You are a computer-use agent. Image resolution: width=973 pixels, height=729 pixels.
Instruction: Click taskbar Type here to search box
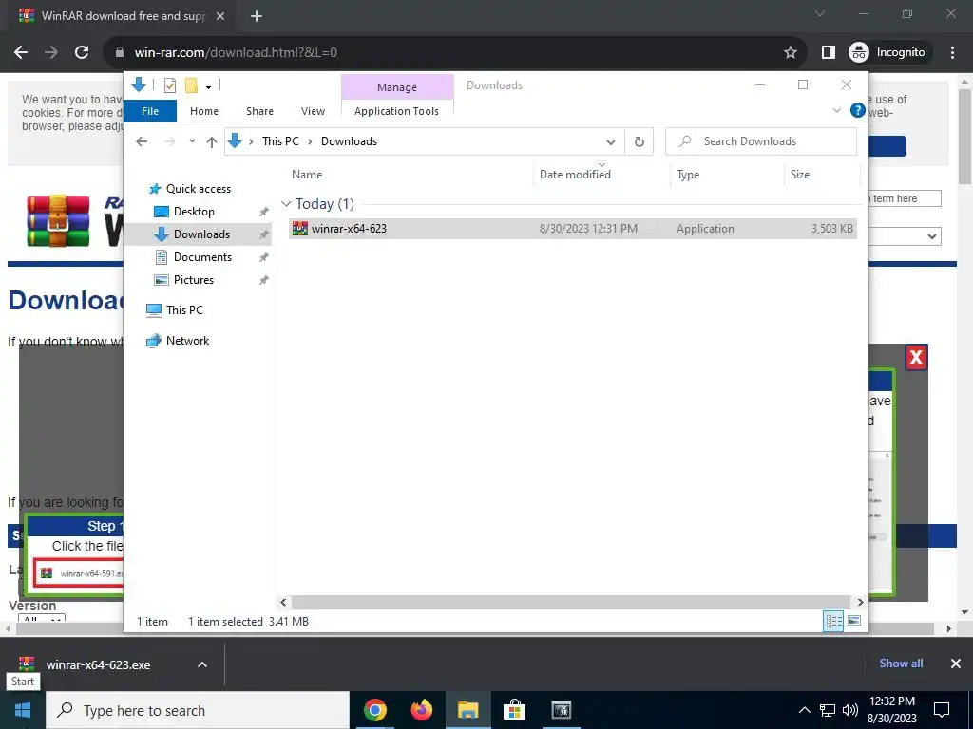pos(198,710)
